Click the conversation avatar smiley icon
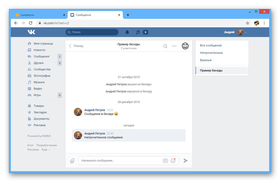 pyautogui.click(x=185, y=46)
